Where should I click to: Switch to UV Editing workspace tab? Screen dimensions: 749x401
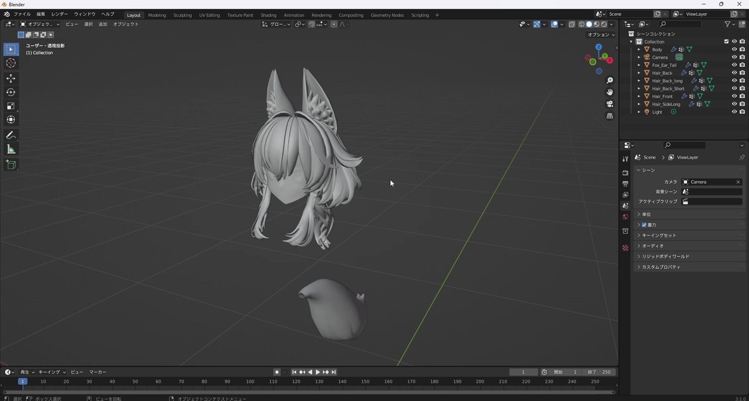[x=210, y=15]
